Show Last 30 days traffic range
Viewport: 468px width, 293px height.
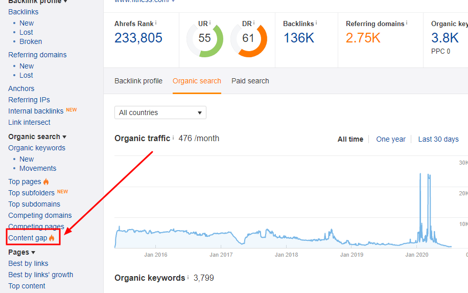438,139
